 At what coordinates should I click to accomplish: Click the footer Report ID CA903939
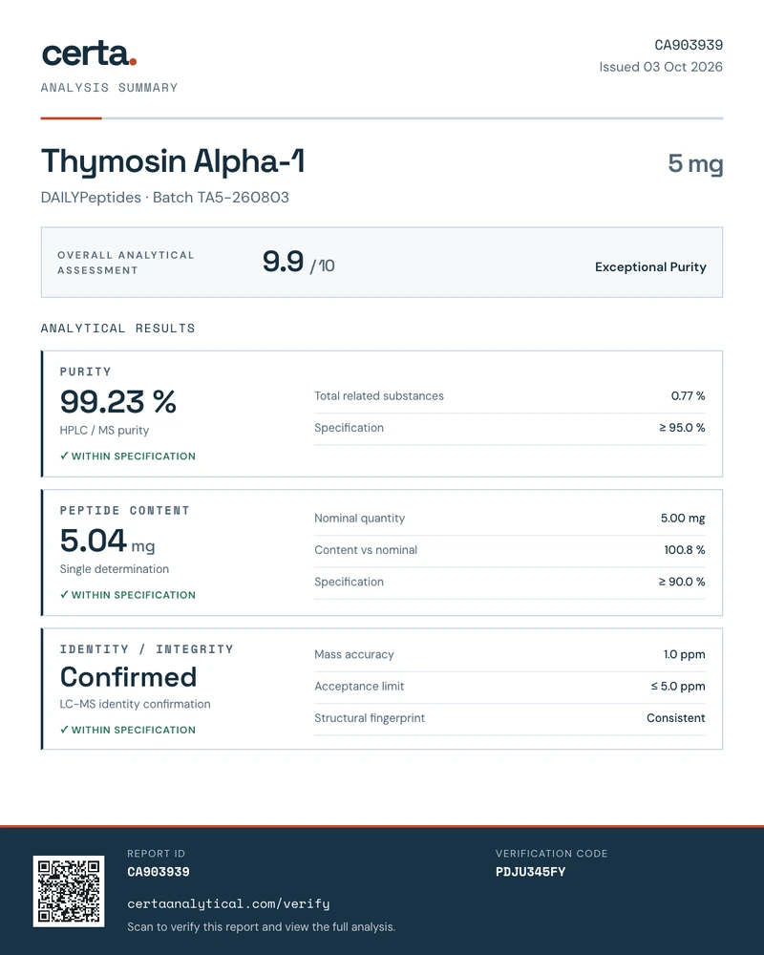click(159, 872)
